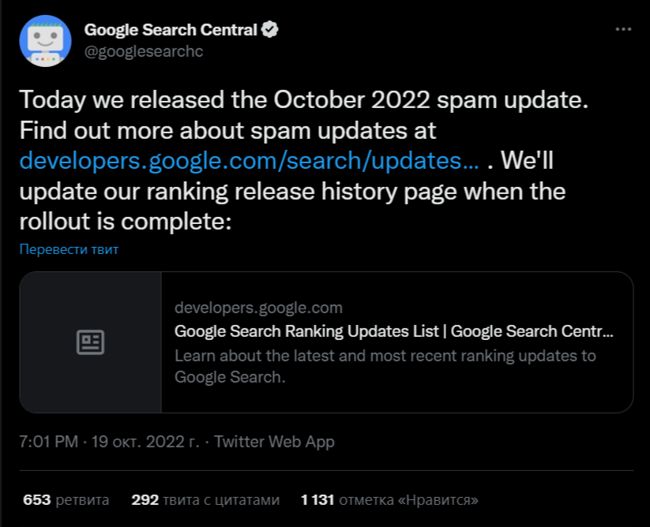
Task: View the 653 retweets list
Action: click(x=66, y=500)
